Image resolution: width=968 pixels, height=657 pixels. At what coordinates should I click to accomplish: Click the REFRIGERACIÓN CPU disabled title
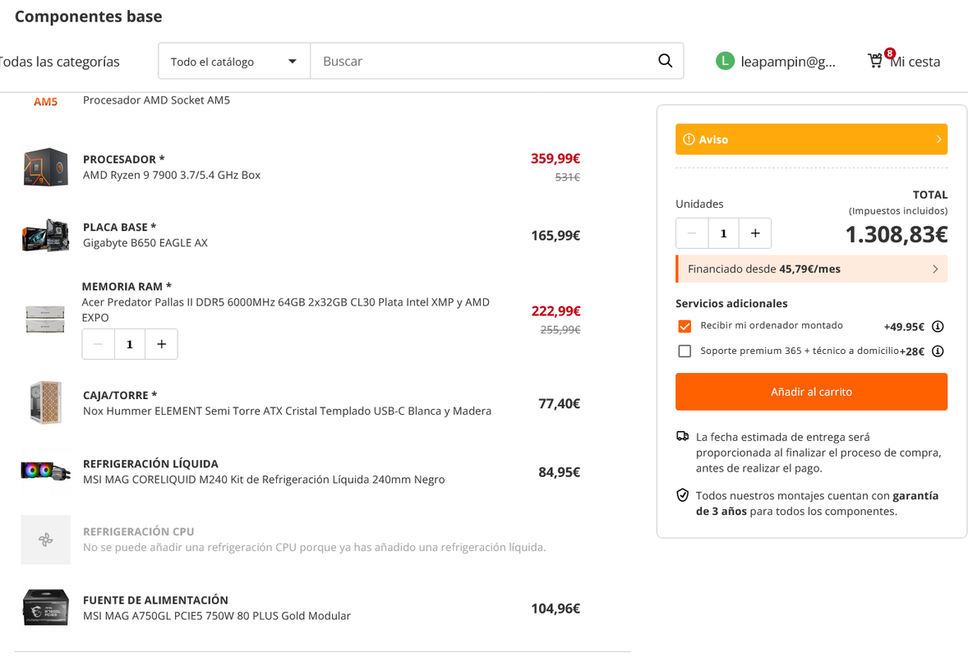tap(138, 532)
